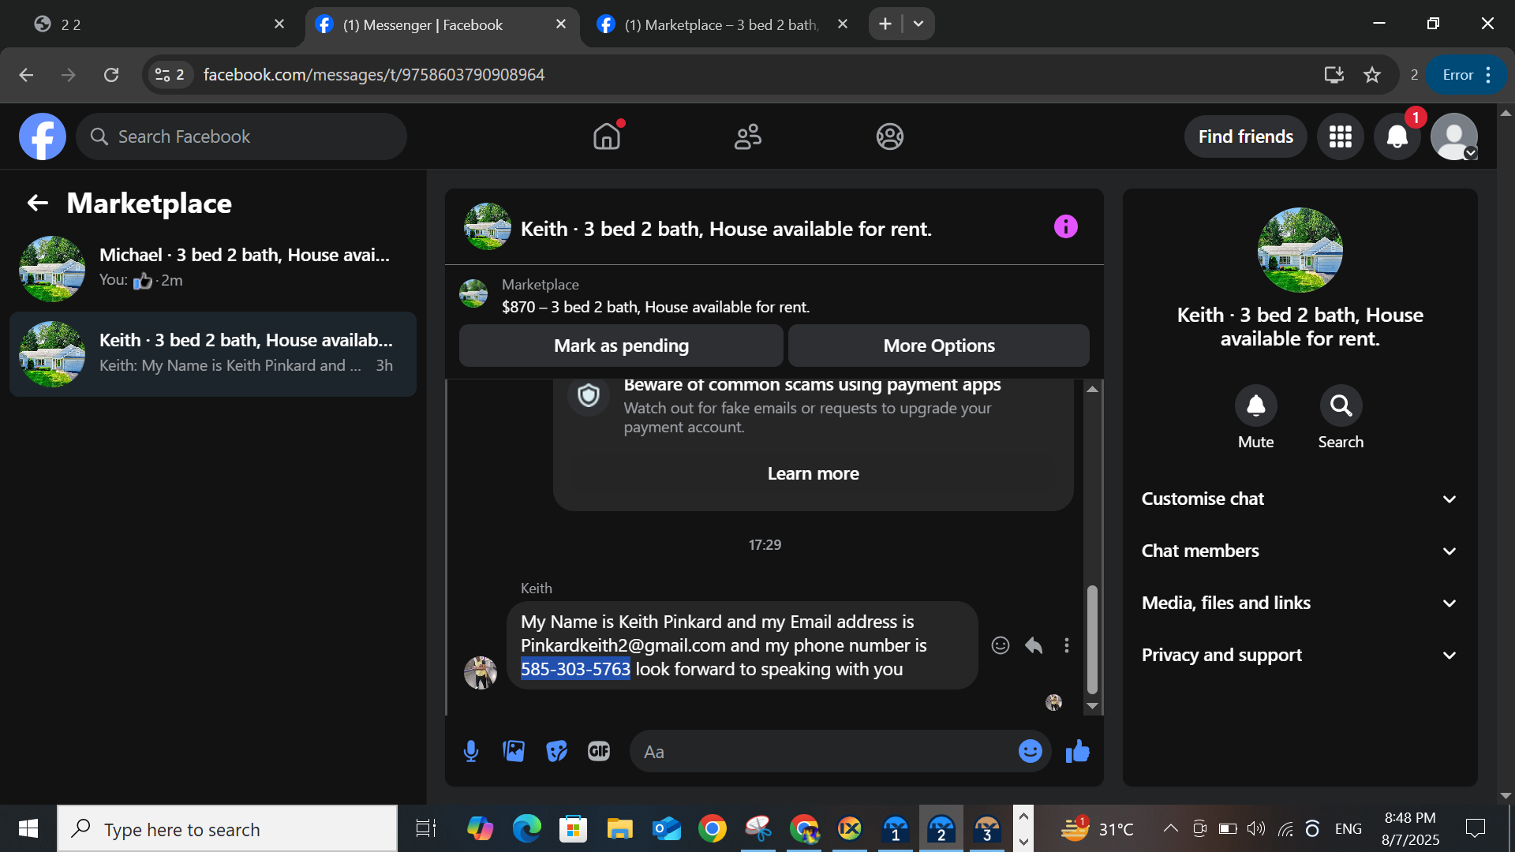This screenshot has height=852, width=1515.
Task: Click the Windows taskbar search box
Action: [227, 828]
